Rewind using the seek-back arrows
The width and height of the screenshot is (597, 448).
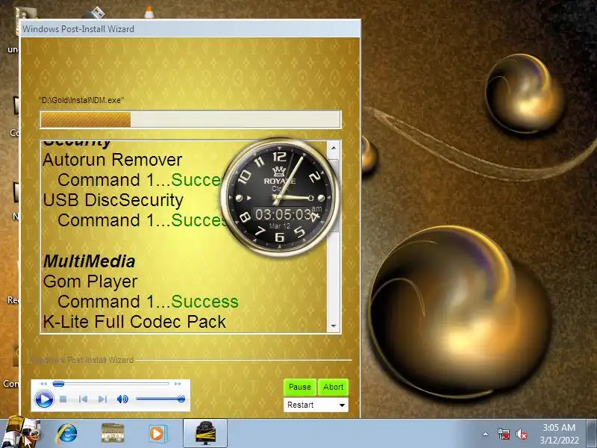point(44,384)
